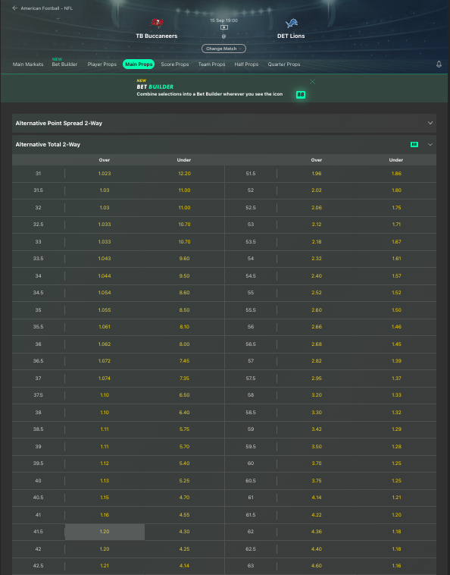Click the notification bell icon
The height and width of the screenshot is (575, 450).
pos(439,64)
